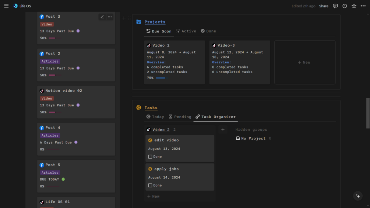Screen dimensions: 370x208
Task: Open the comments panel icon
Action: click(335, 6)
